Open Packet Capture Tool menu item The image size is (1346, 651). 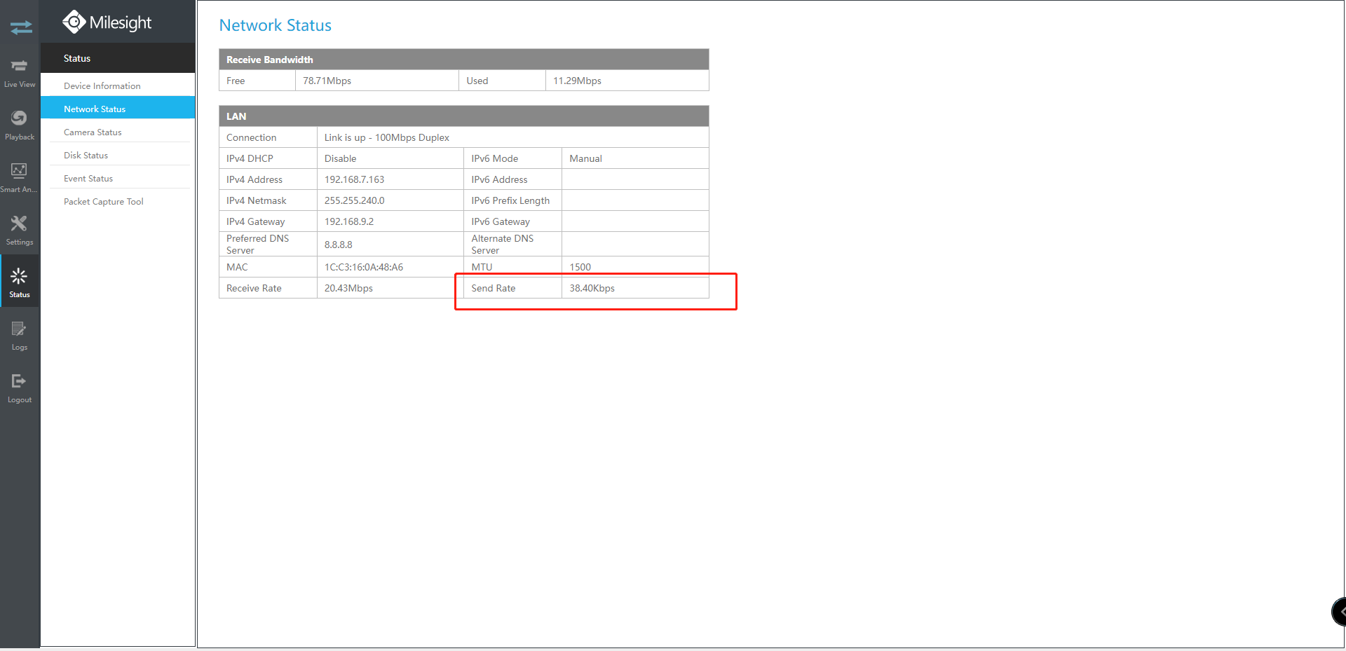104,201
